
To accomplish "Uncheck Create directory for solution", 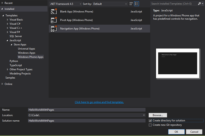I will [150, 121].
